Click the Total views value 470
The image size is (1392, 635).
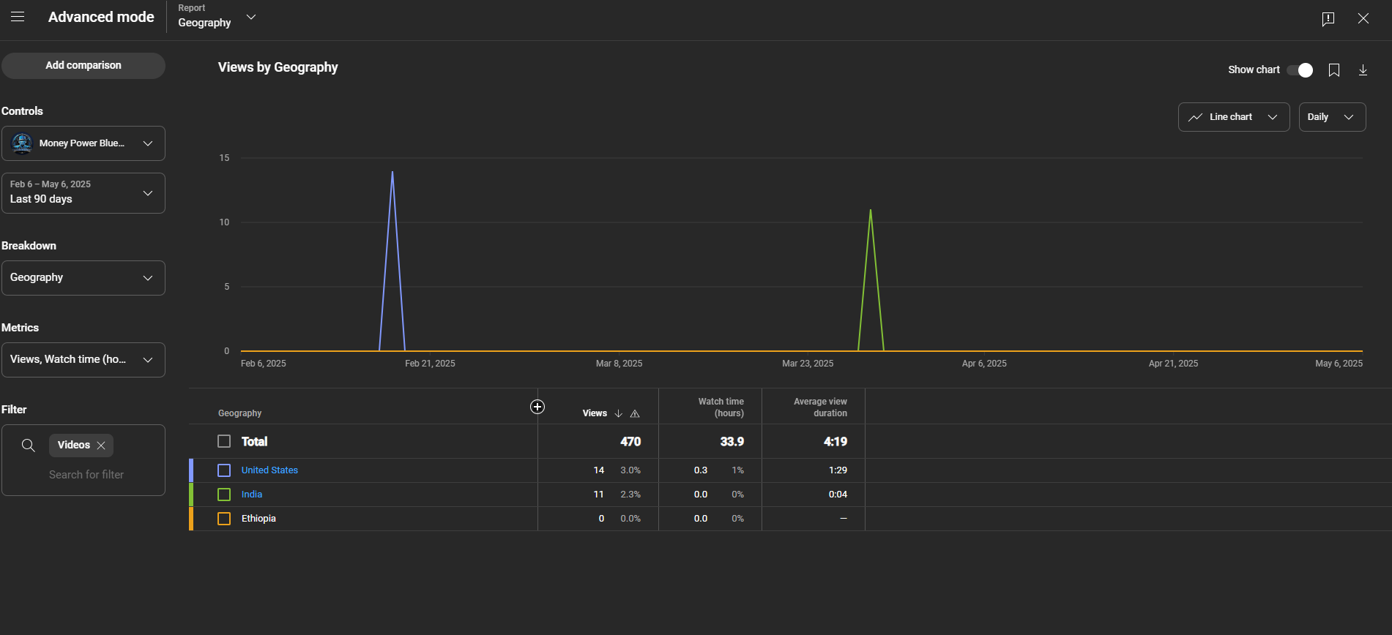tap(630, 442)
